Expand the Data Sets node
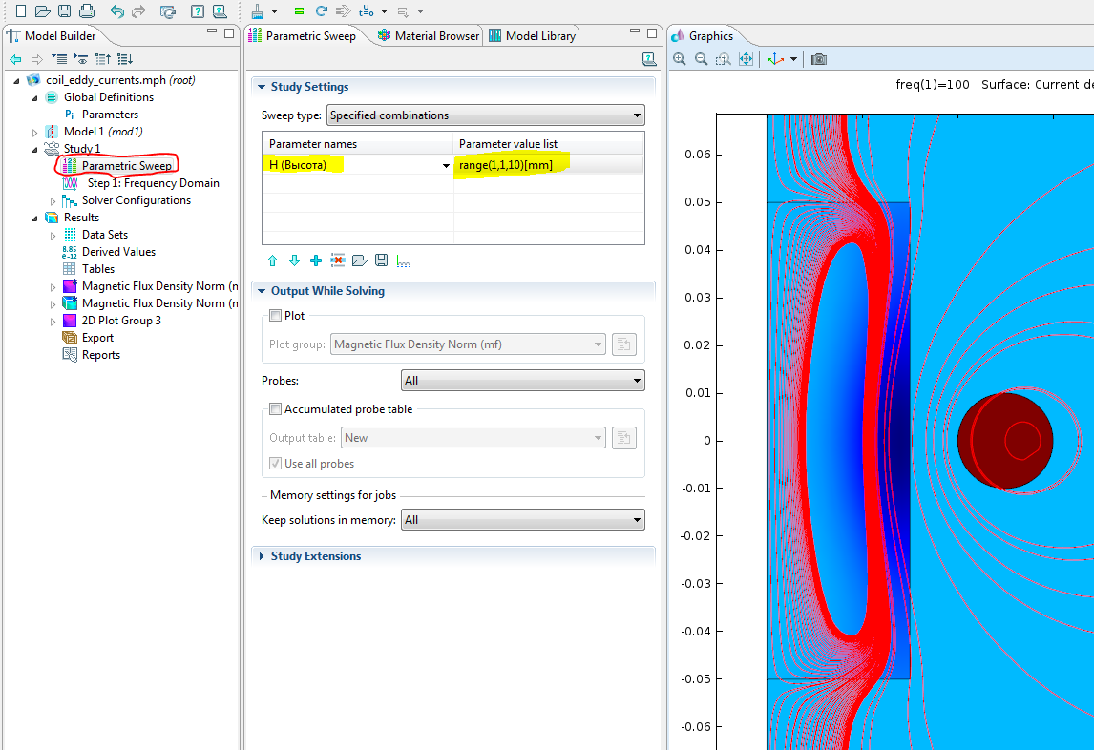This screenshot has width=1094, height=750. click(x=53, y=235)
